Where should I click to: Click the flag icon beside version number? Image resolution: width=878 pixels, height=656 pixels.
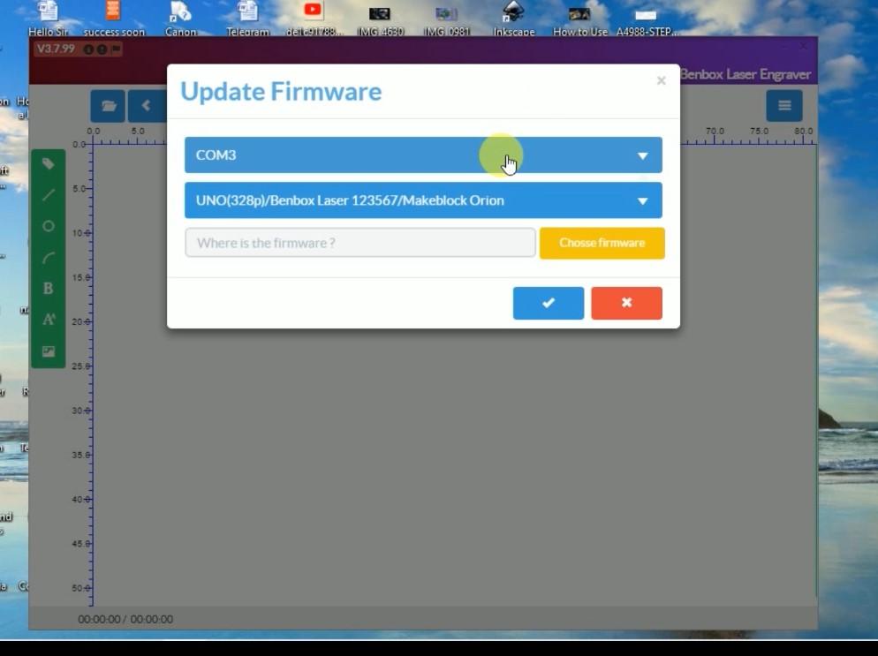116,49
